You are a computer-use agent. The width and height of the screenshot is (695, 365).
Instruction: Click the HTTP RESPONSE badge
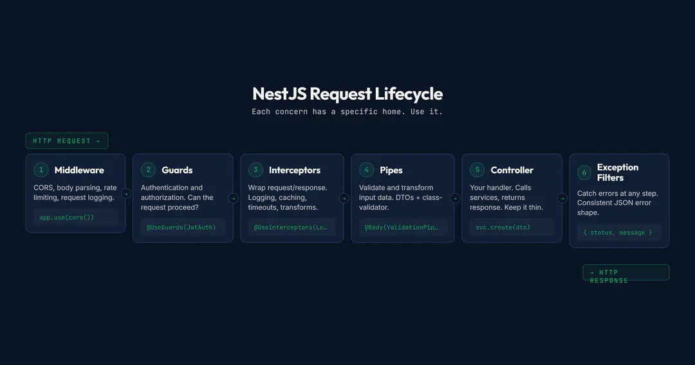click(x=626, y=272)
